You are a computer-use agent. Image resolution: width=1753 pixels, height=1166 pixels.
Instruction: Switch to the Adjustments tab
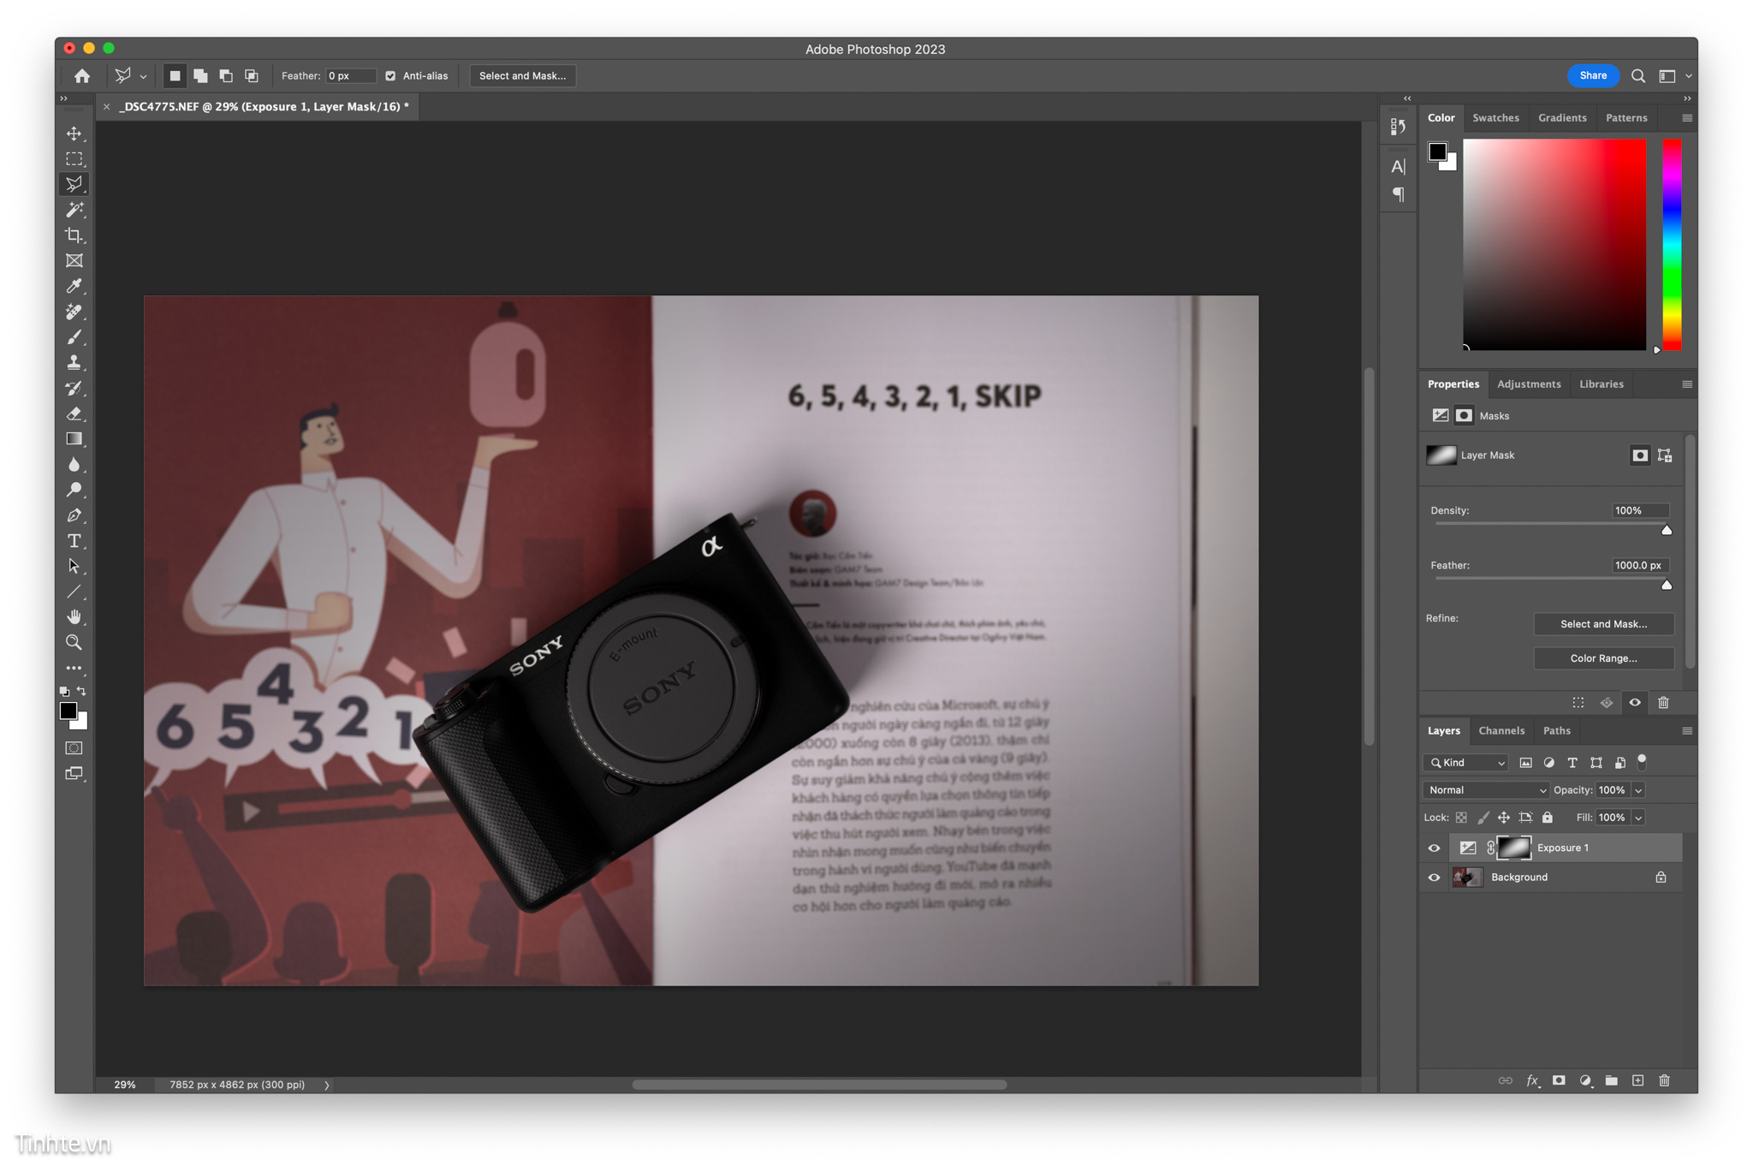point(1529,384)
